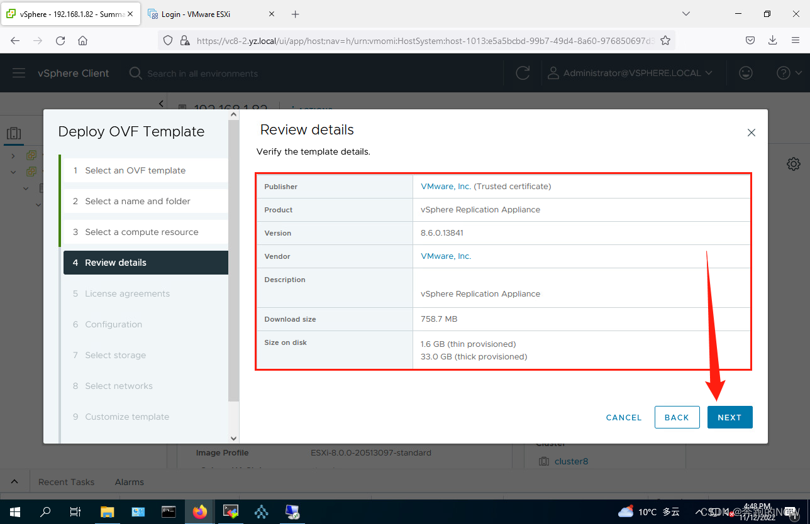The height and width of the screenshot is (524, 810).
Task: Open the Windows Start menu
Action: (x=15, y=511)
